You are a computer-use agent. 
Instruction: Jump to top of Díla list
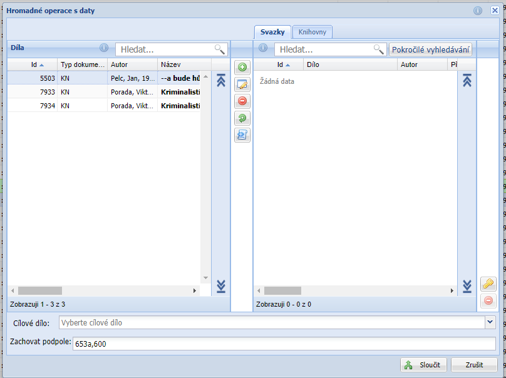(x=220, y=80)
